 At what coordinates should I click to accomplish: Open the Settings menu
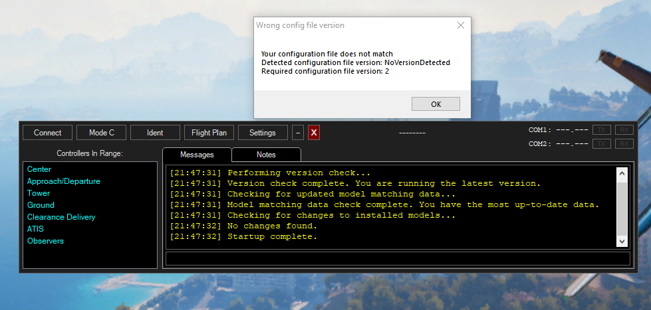263,133
